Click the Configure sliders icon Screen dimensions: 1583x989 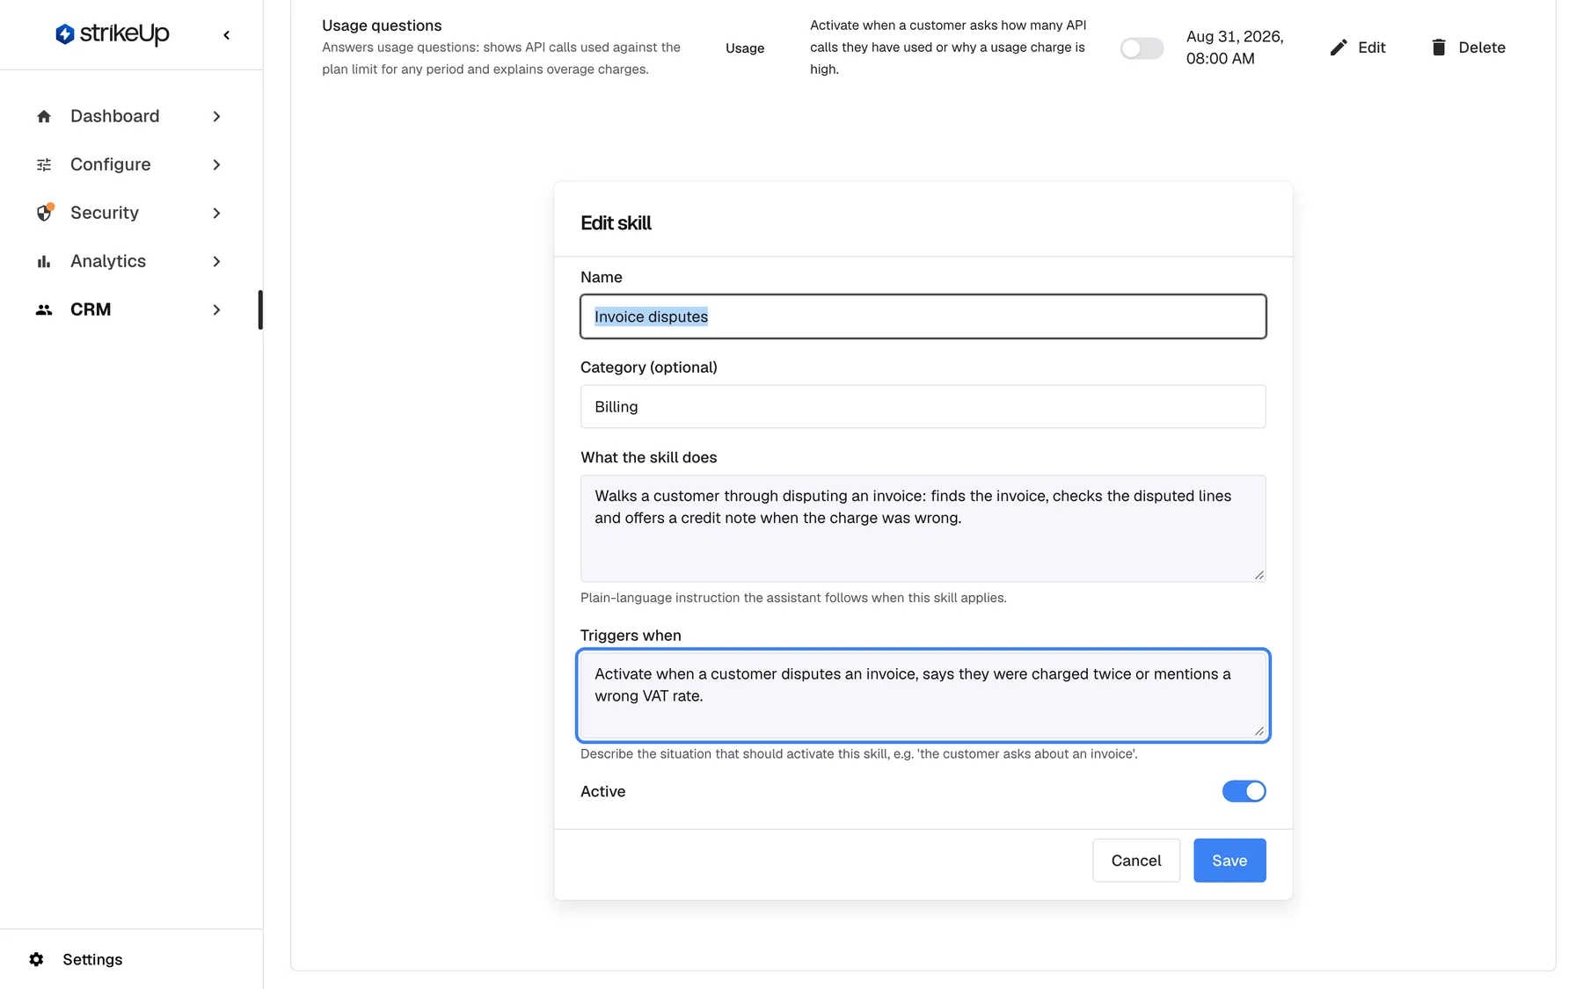point(44,164)
